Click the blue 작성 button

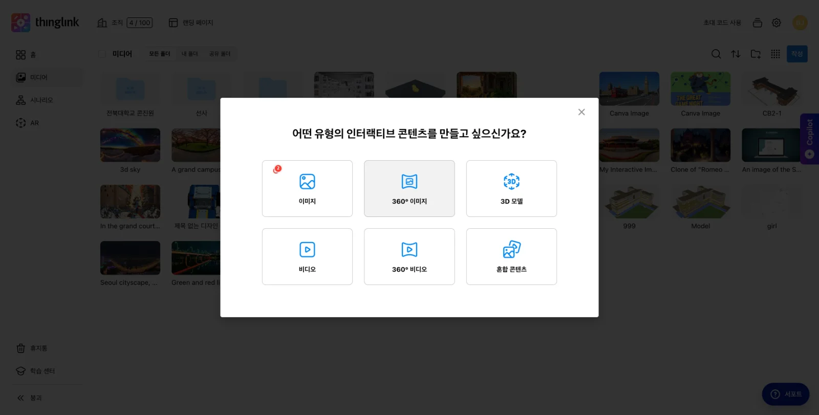click(x=797, y=54)
